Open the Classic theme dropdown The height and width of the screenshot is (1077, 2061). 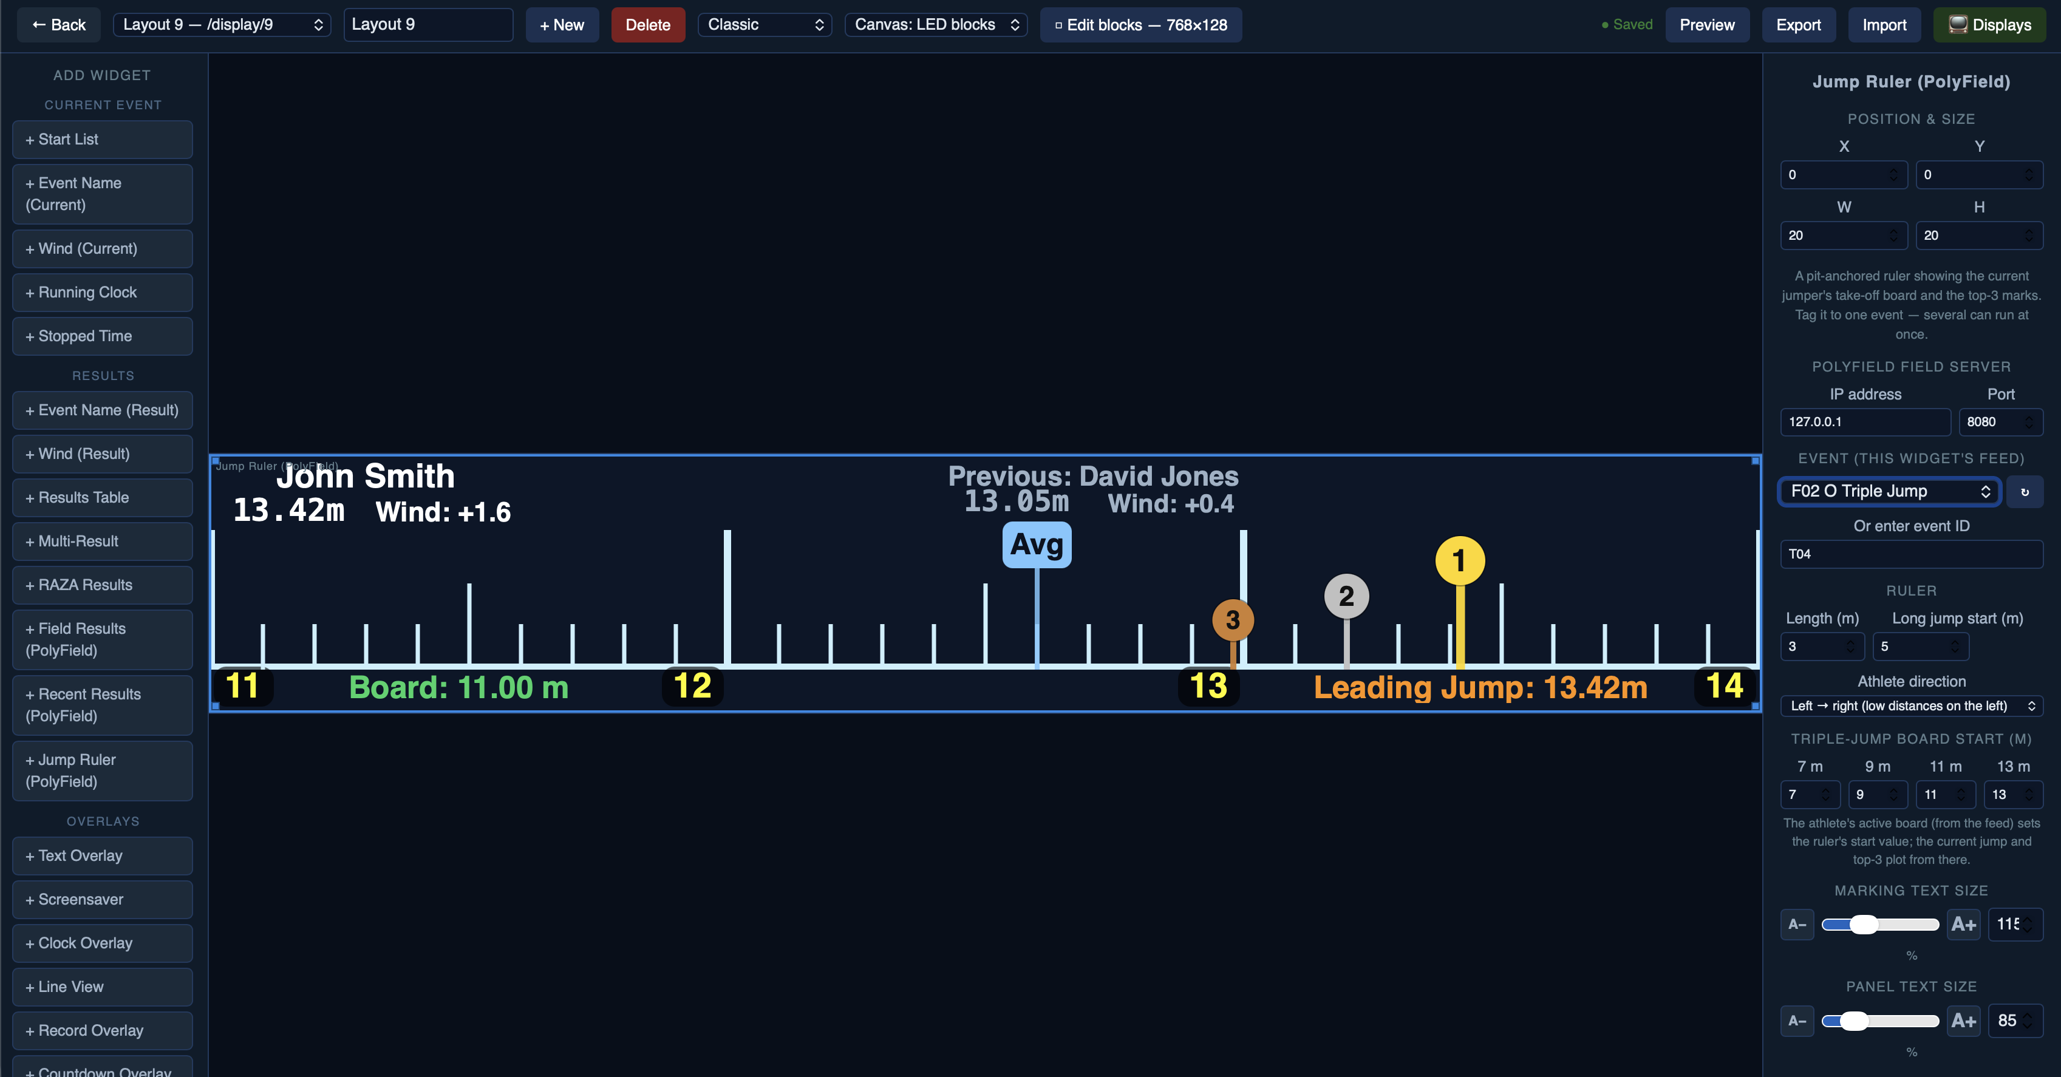(x=765, y=25)
